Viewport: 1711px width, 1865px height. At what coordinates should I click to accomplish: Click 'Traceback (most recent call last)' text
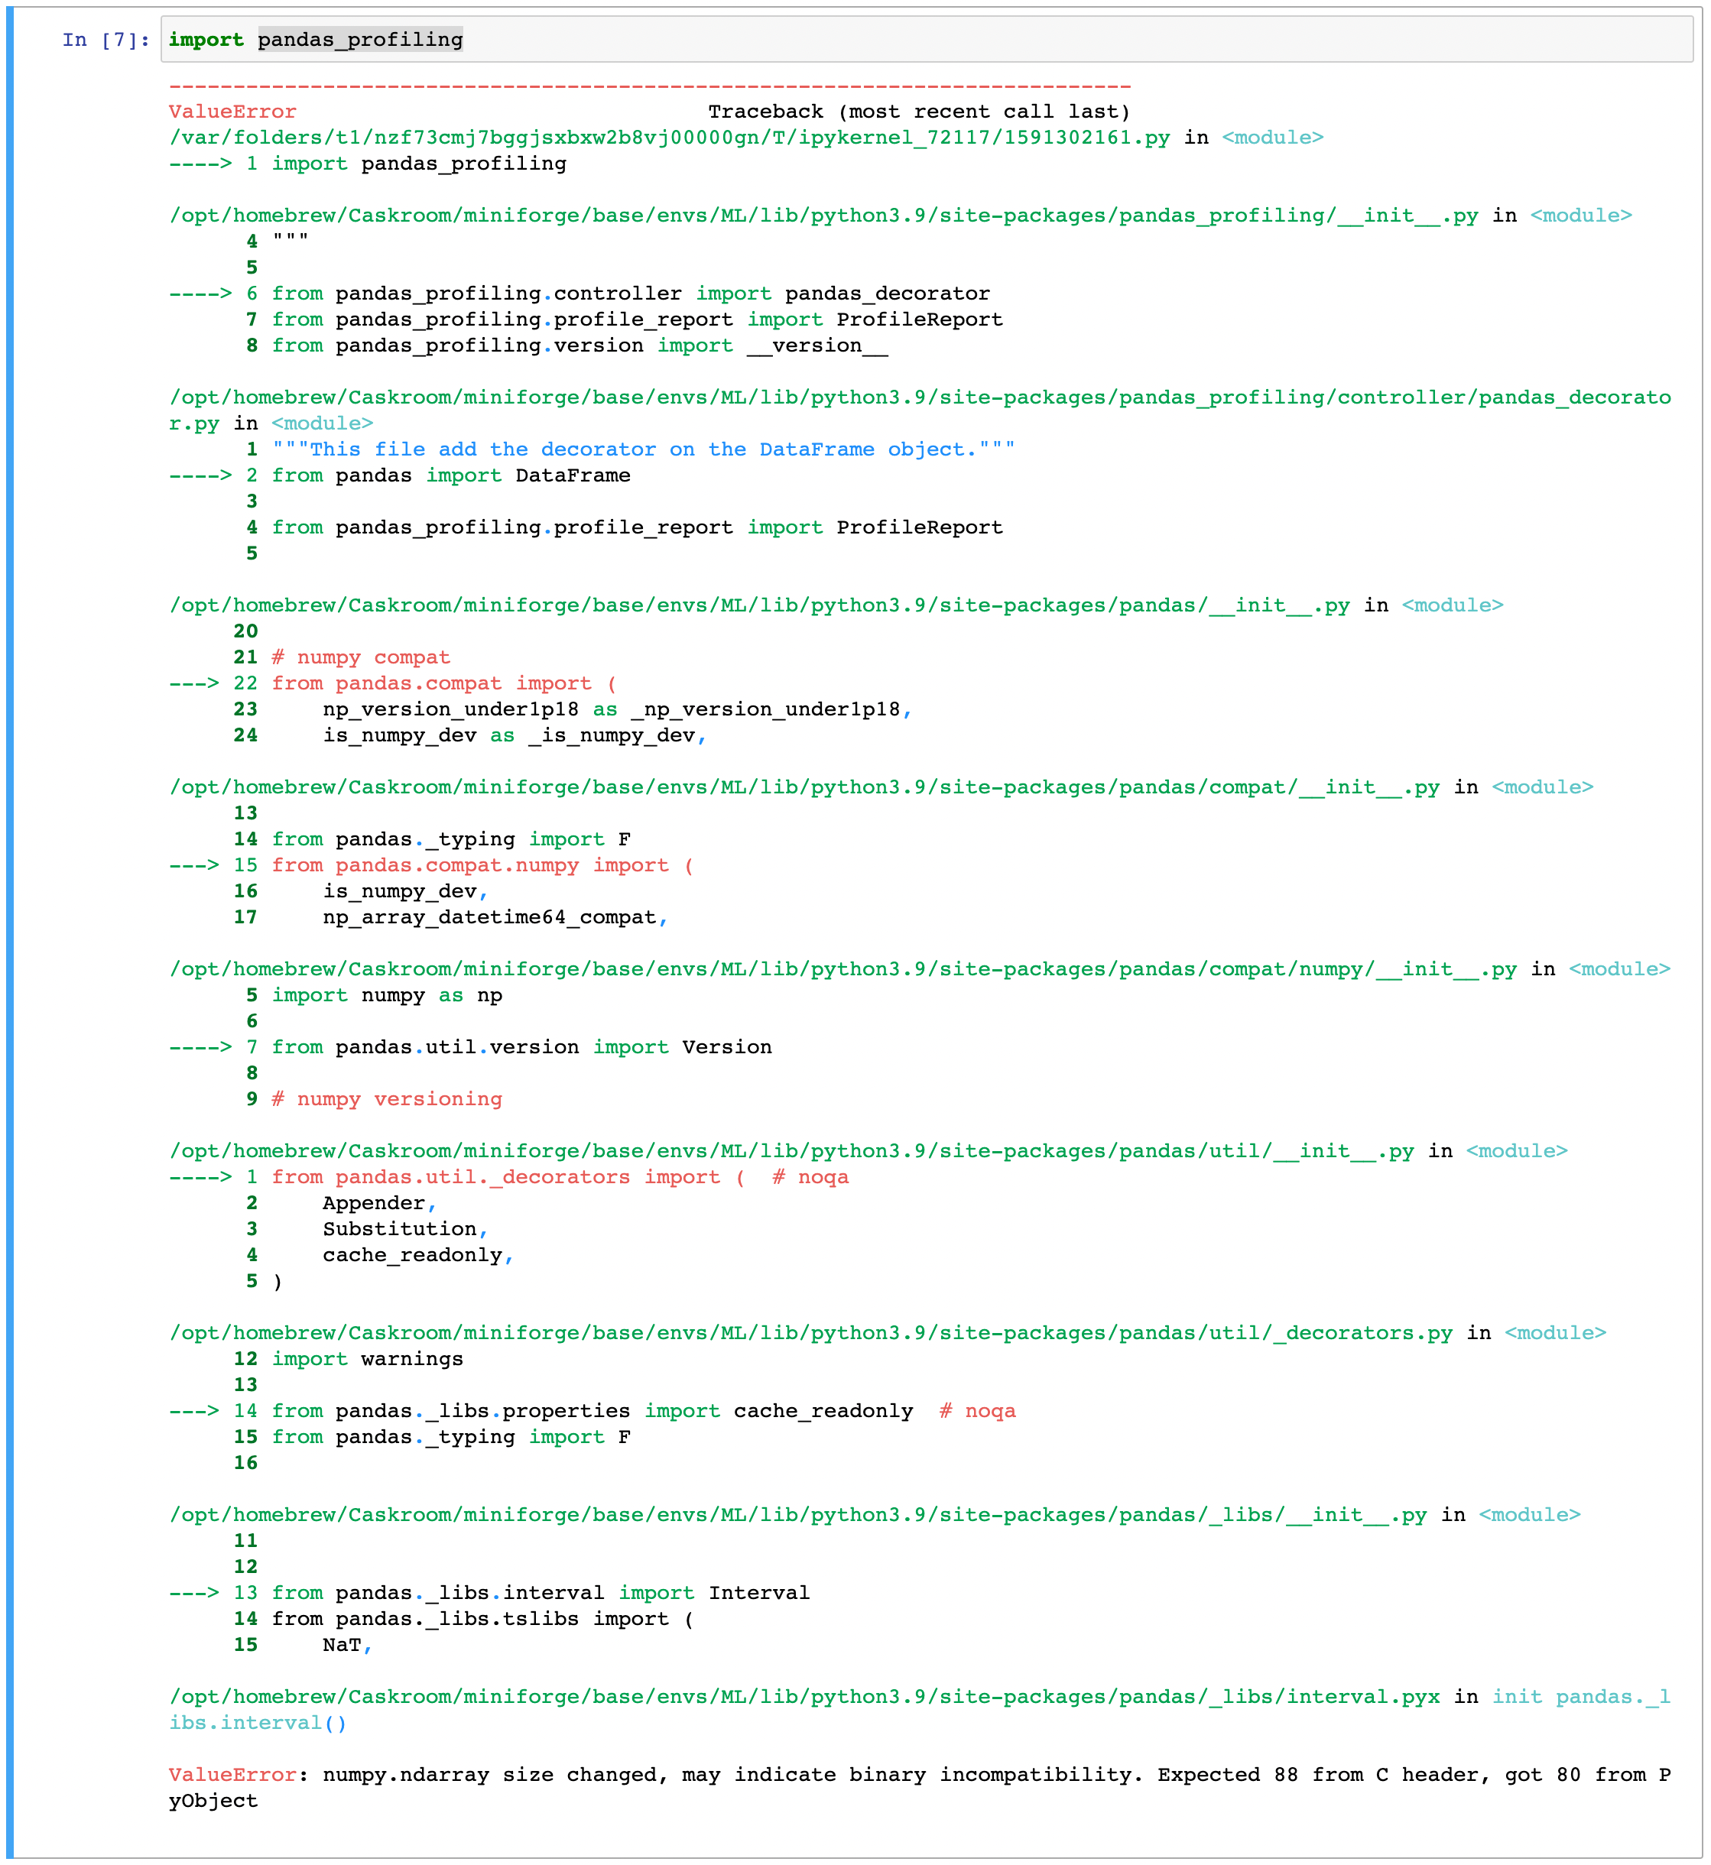click(918, 112)
